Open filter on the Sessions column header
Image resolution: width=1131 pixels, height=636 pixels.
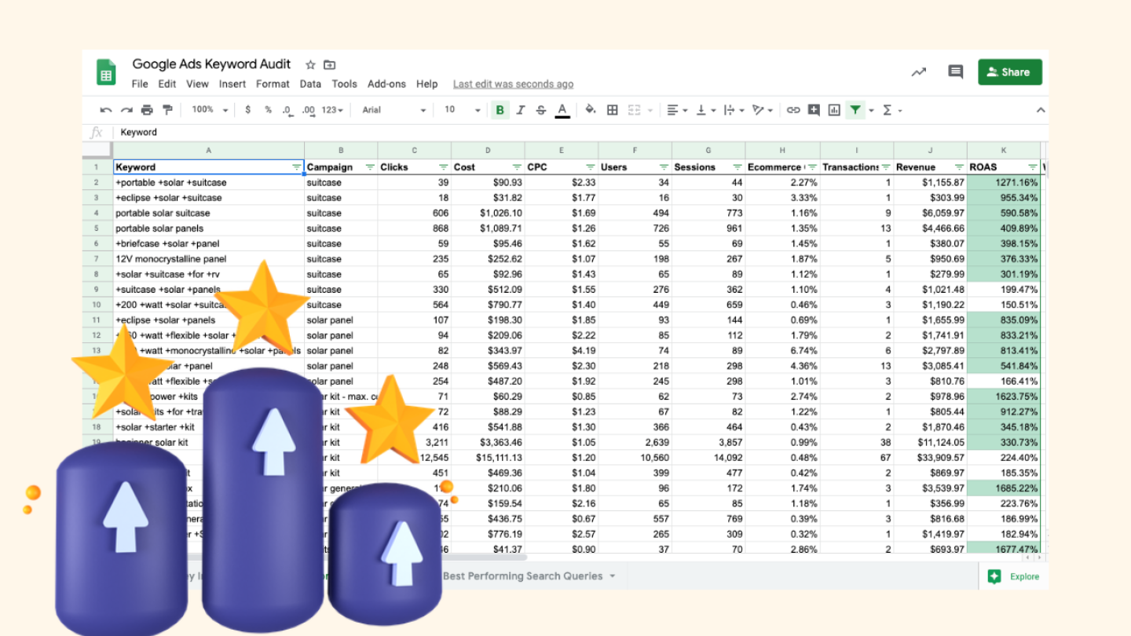point(738,167)
